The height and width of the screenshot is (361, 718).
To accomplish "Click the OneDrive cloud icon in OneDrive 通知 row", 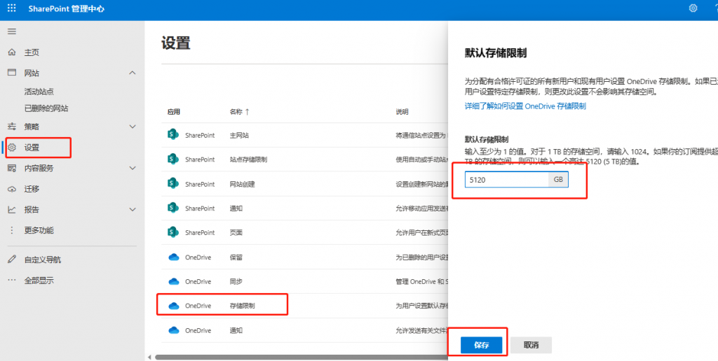I will tap(174, 330).
